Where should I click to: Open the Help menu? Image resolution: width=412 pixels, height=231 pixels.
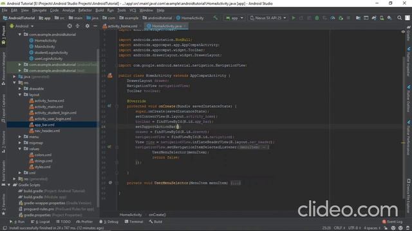tap(160, 10)
